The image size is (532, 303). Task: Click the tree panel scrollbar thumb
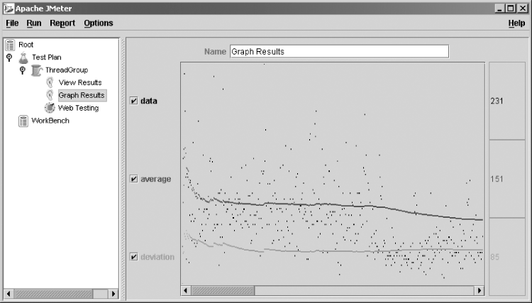click(x=53, y=294)
